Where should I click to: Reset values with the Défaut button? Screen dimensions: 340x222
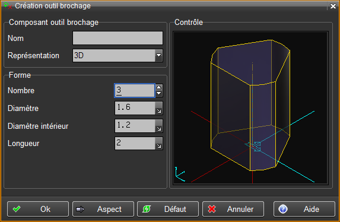tap(168, 209)
